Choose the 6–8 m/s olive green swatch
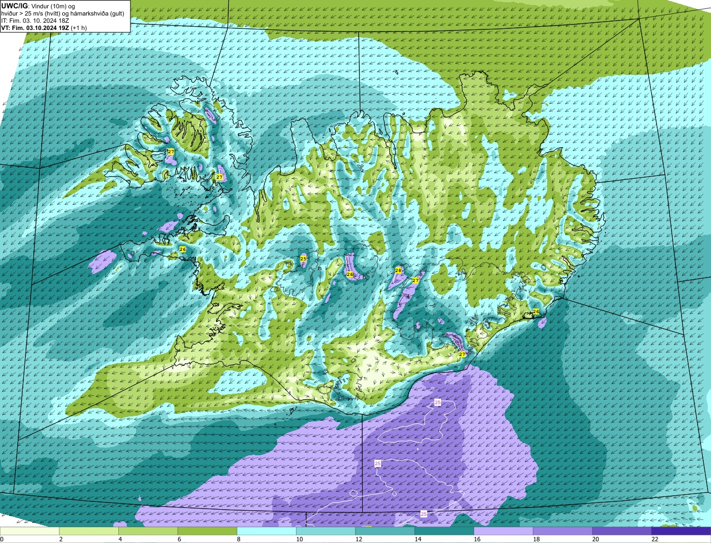 [x=207, y=531]
